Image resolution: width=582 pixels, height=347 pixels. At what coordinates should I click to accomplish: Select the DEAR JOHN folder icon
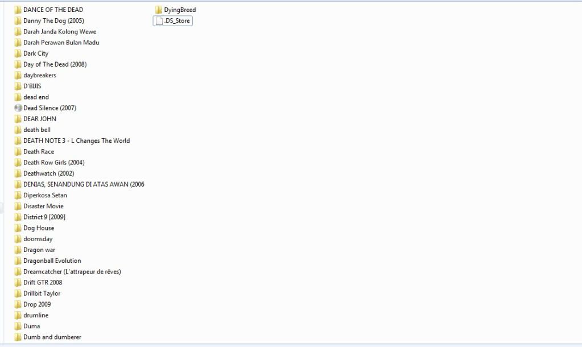(x=18, y=119)
